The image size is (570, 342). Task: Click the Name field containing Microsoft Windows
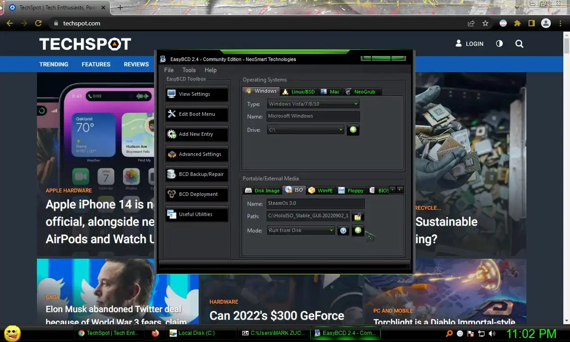[x=313, y=116]
